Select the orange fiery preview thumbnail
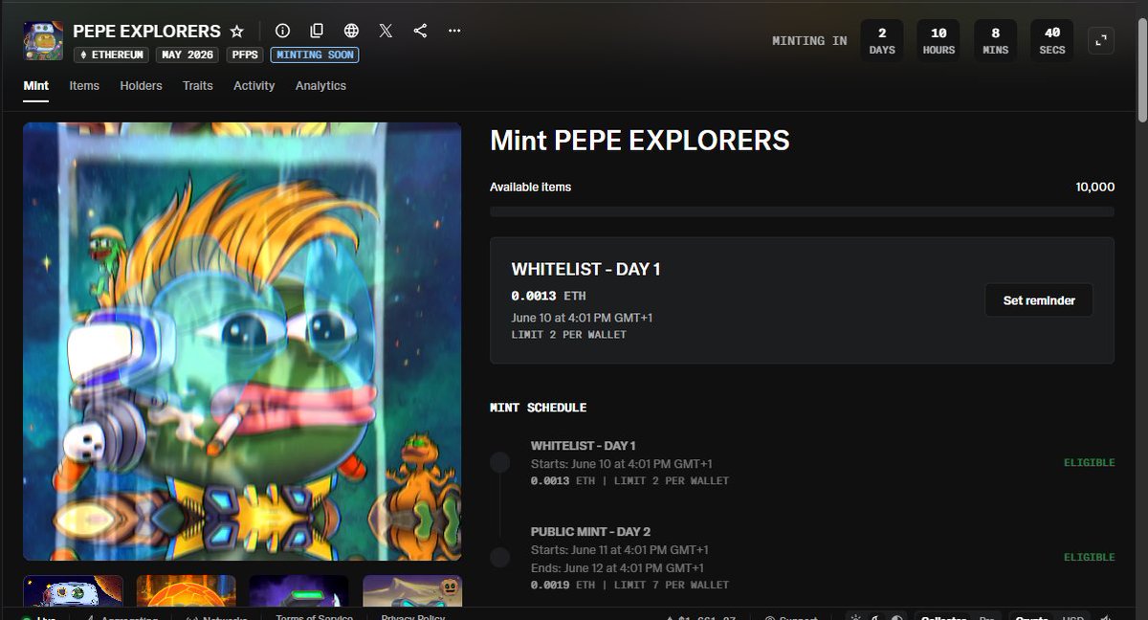 pos(186,590)
